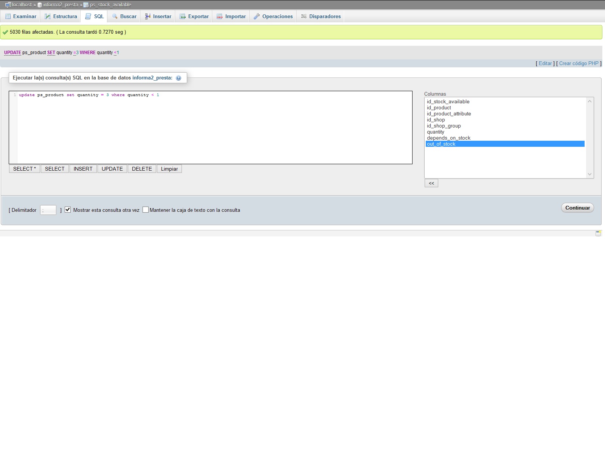Click the UPDATE keyword in the executed query
This screenshot has height=454, width=605.
point(12,53)
